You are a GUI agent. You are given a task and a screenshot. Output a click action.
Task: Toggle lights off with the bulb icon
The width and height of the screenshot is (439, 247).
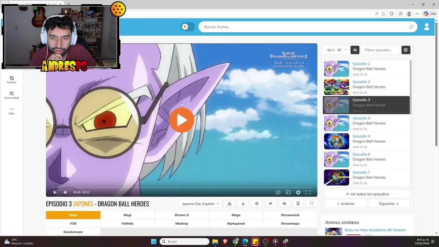pos(298,204)
